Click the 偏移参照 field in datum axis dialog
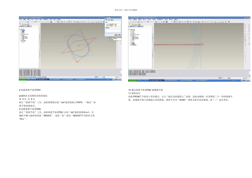Screen dimensions: 252x178 coord(113,31)
